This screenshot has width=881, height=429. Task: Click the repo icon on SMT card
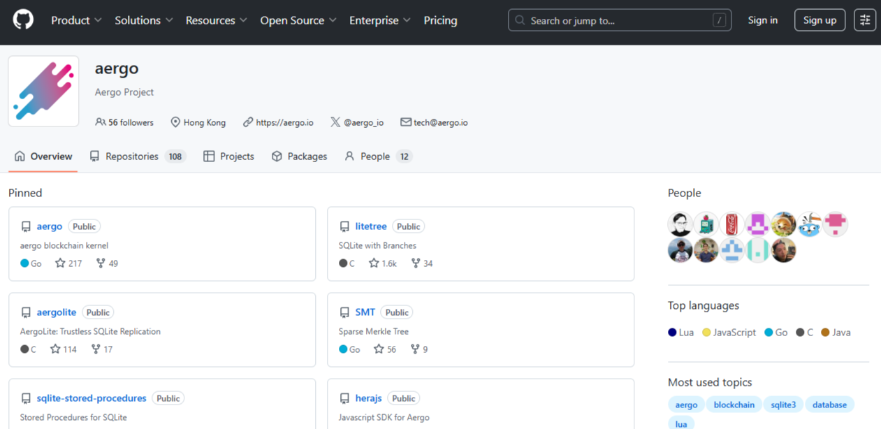(x=344, y=312)
